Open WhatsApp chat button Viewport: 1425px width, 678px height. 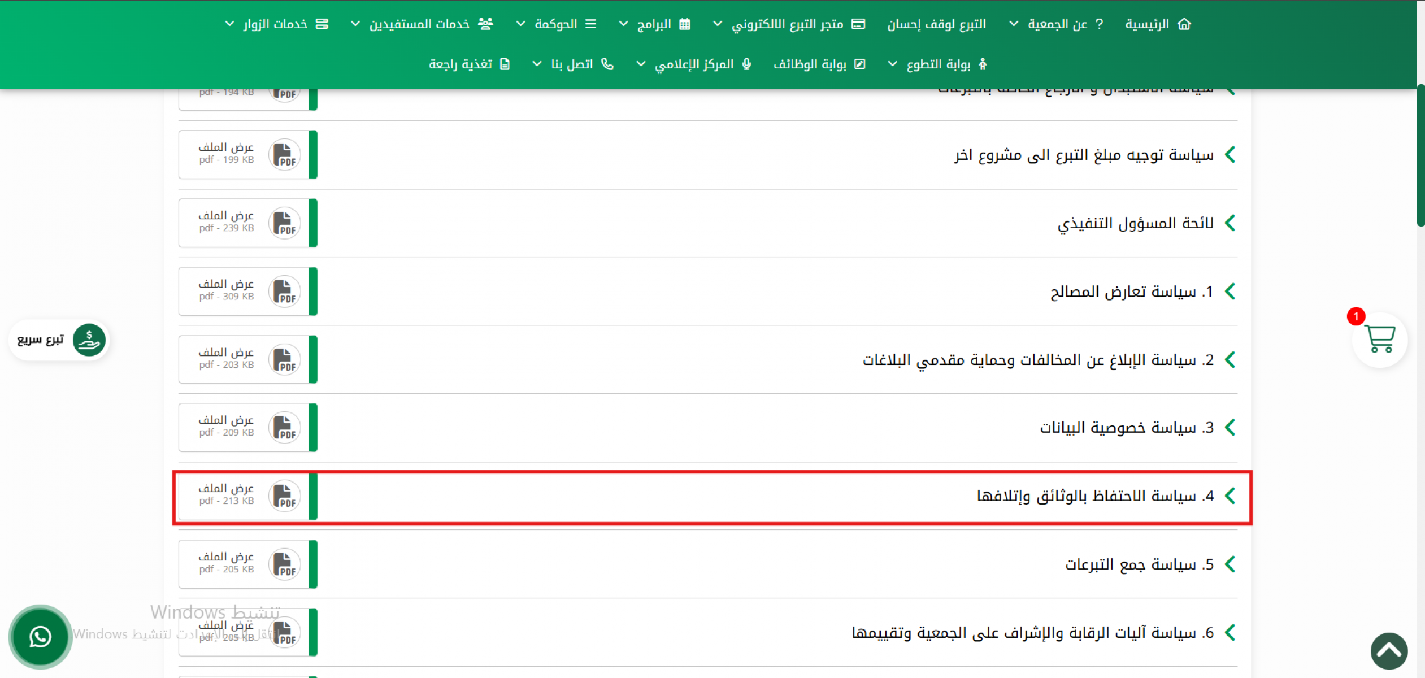tap(40, 637)
